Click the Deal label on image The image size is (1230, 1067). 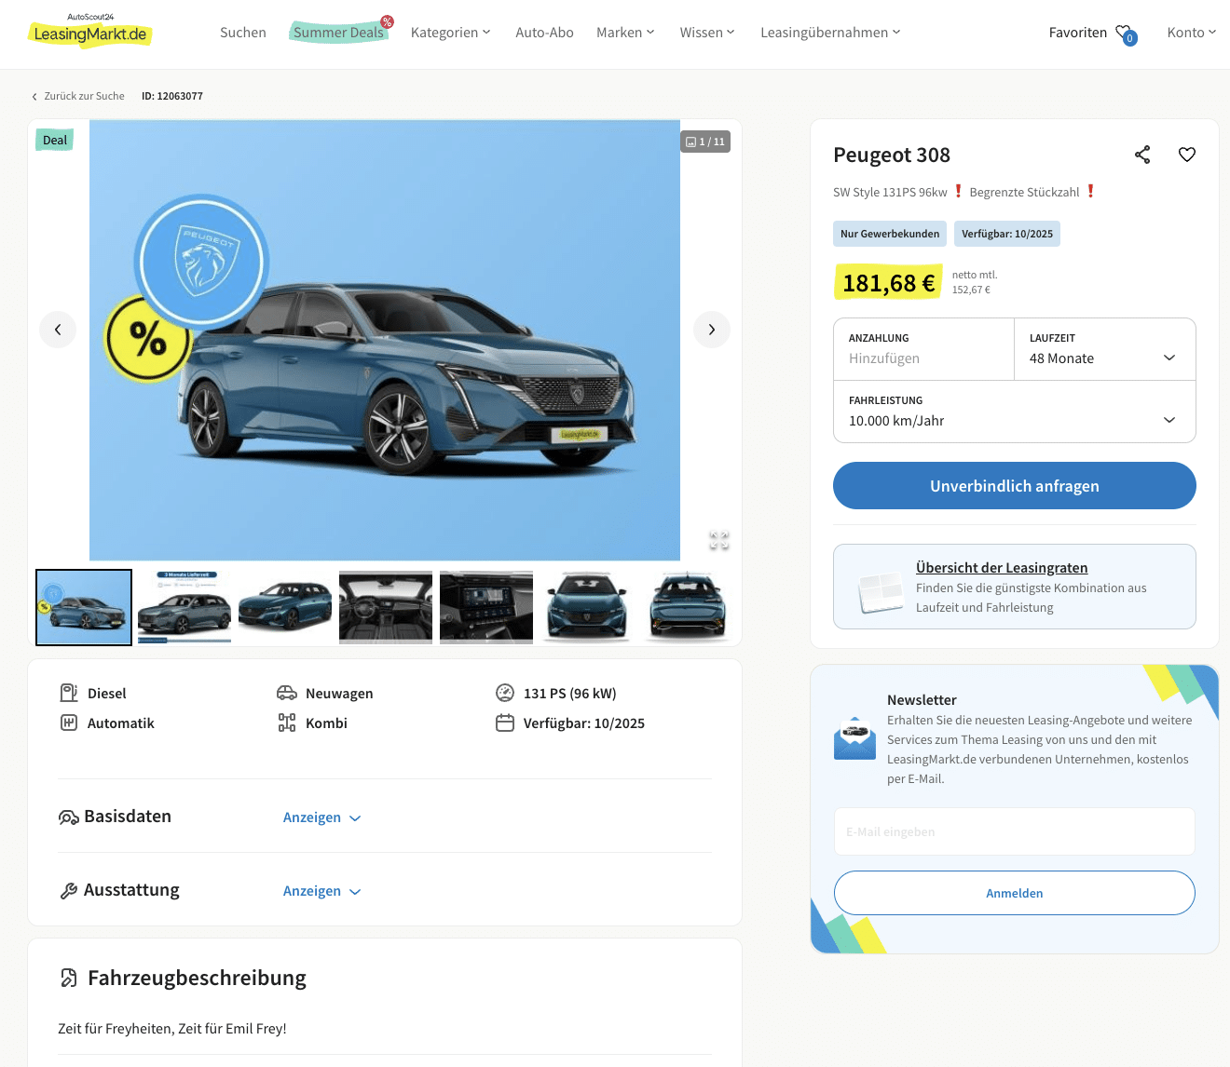55,141
